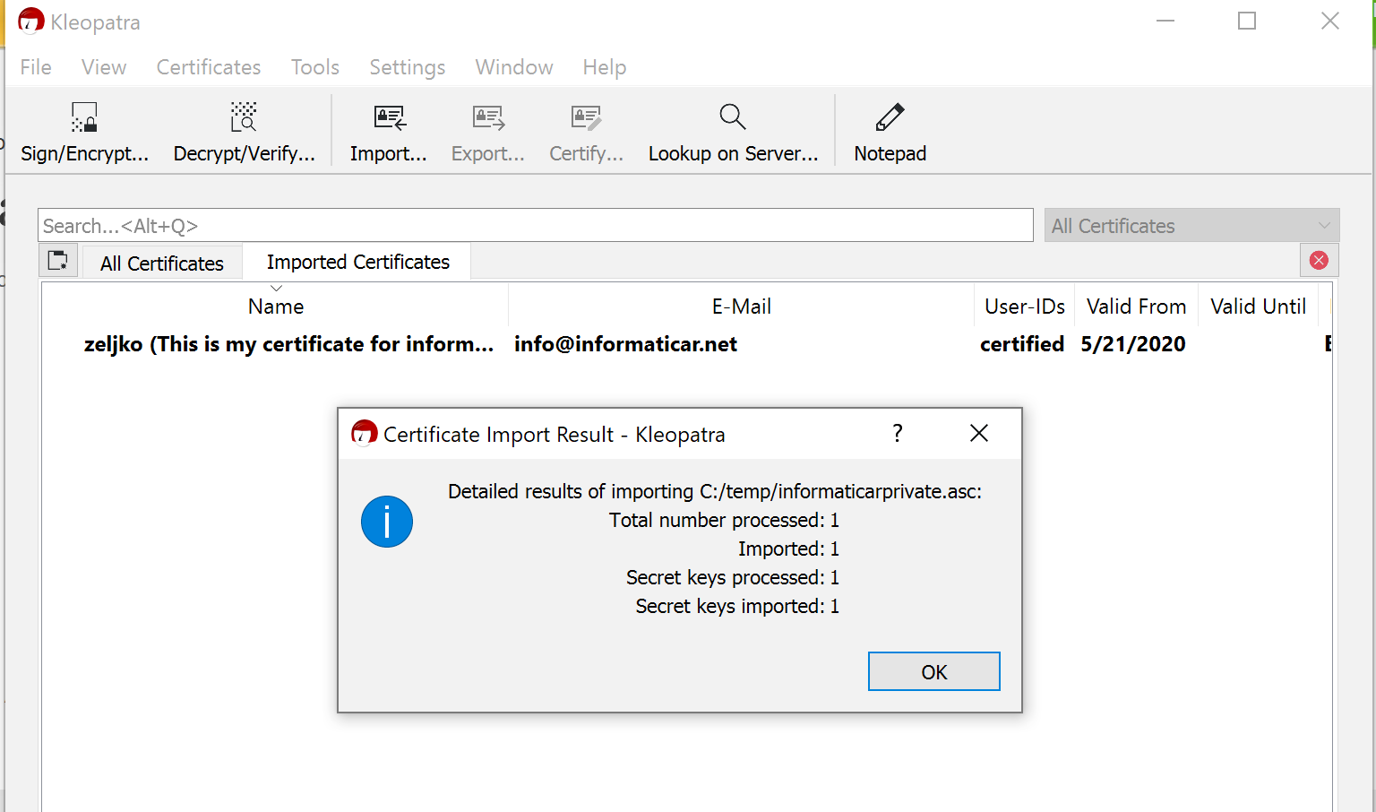Open the Decrypt/Verify tool
Image resolution: width=1376 pixels, height=812 pixels.
pos(244,132)
